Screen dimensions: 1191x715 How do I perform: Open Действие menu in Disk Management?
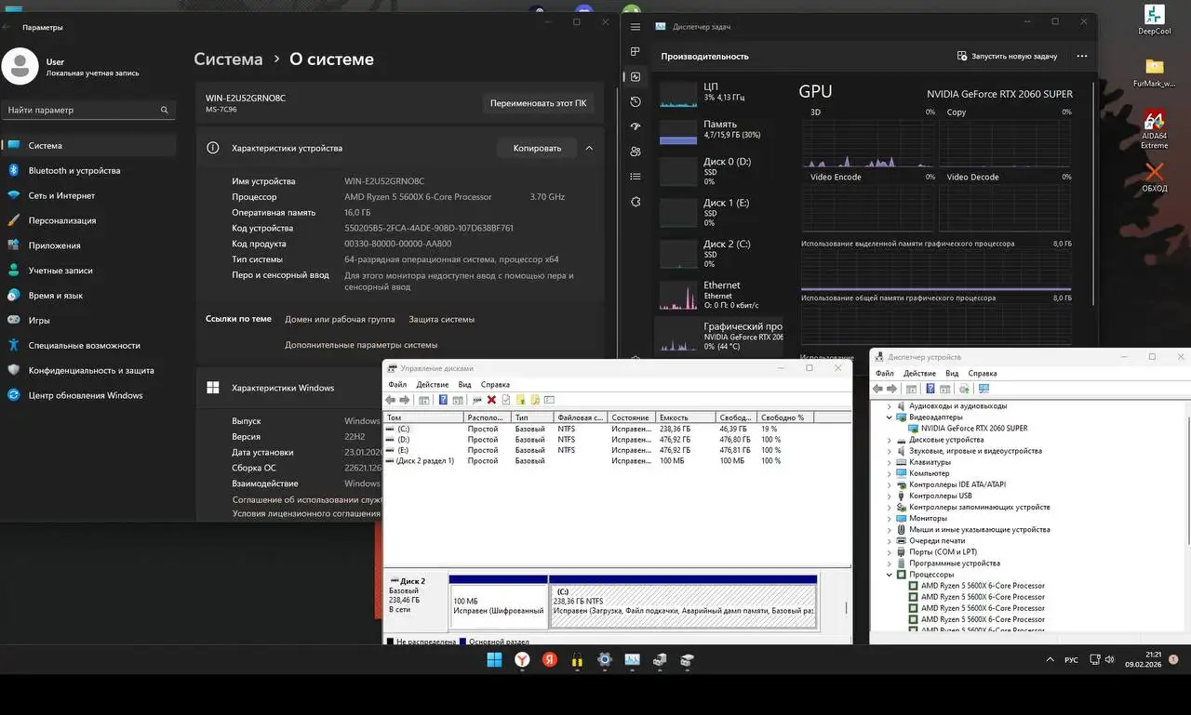pos(432,384)
